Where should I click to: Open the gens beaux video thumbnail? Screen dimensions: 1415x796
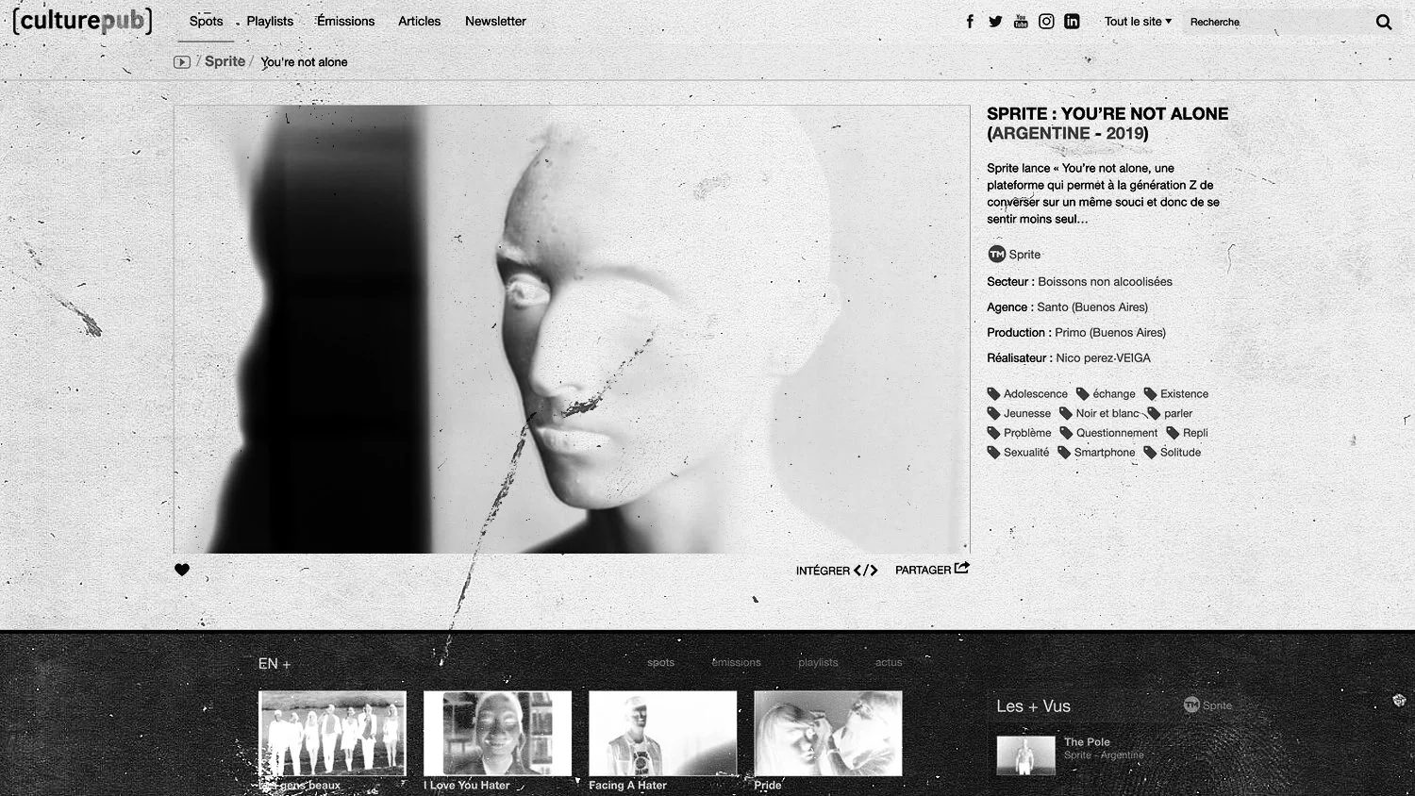[332, 734]
